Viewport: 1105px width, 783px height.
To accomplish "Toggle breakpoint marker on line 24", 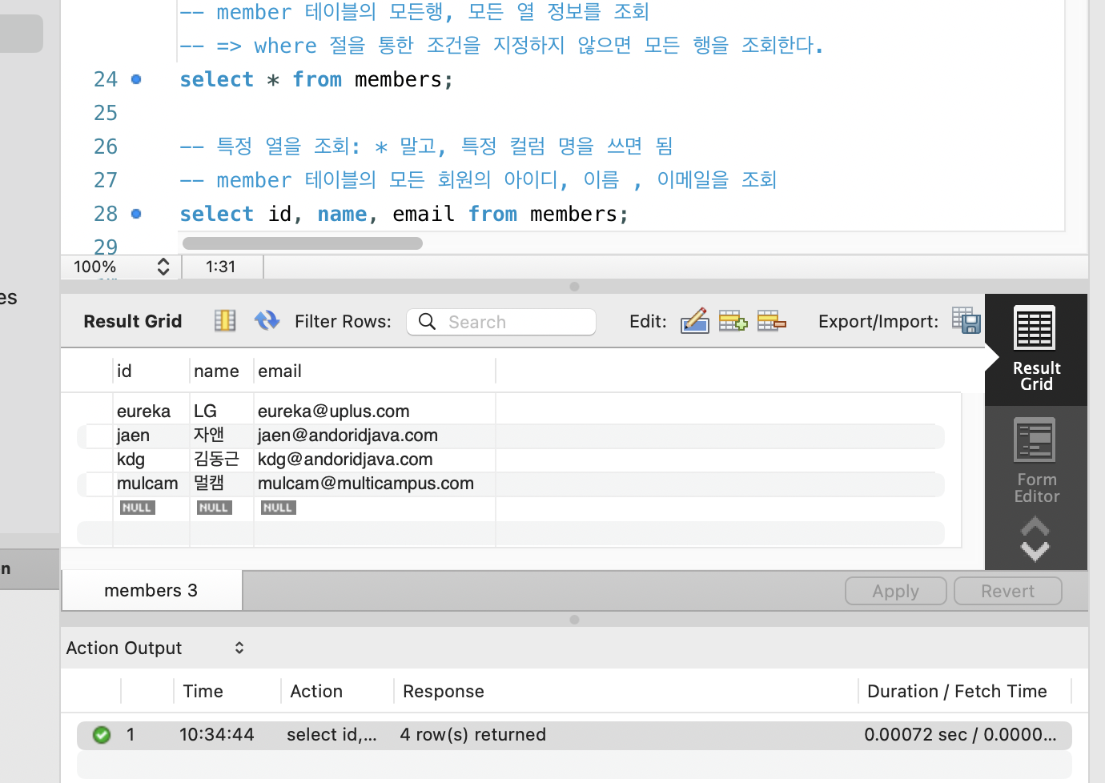I will [x=136, y=79].
